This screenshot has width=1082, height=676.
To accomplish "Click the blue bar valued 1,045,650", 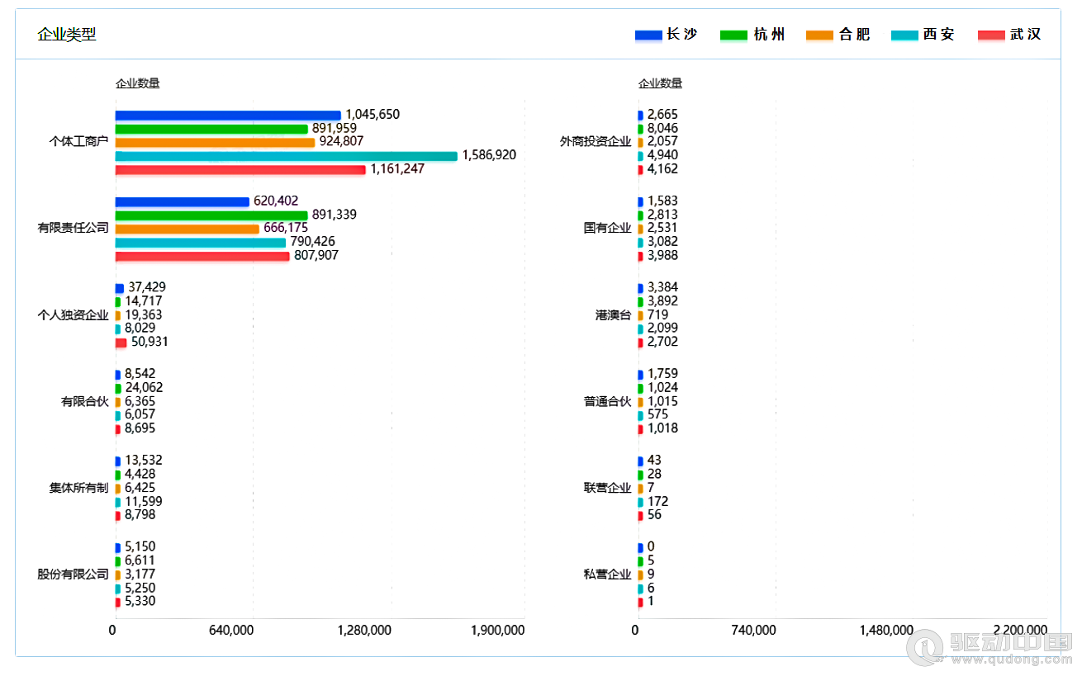I will coord(228,116).
